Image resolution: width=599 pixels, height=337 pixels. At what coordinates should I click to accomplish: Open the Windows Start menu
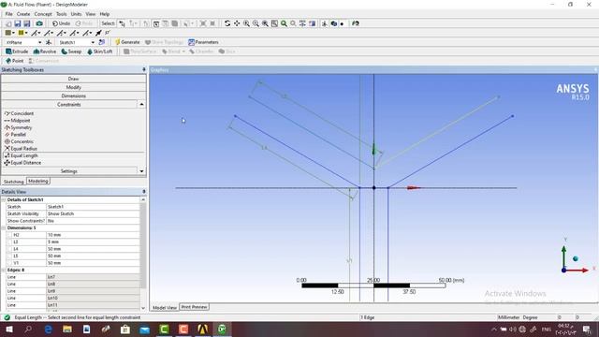click(x=8, y=329)
